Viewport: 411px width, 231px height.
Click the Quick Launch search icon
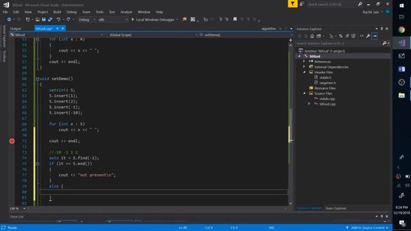tap(360, 4)
